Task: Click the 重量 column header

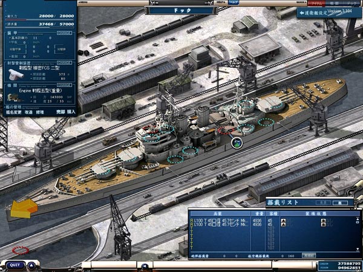Action: click(258, 213)
